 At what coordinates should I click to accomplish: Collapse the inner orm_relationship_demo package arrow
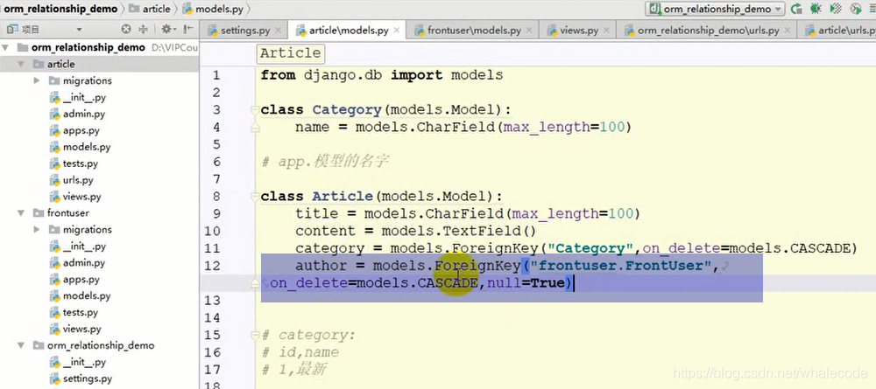pos(21,345)
